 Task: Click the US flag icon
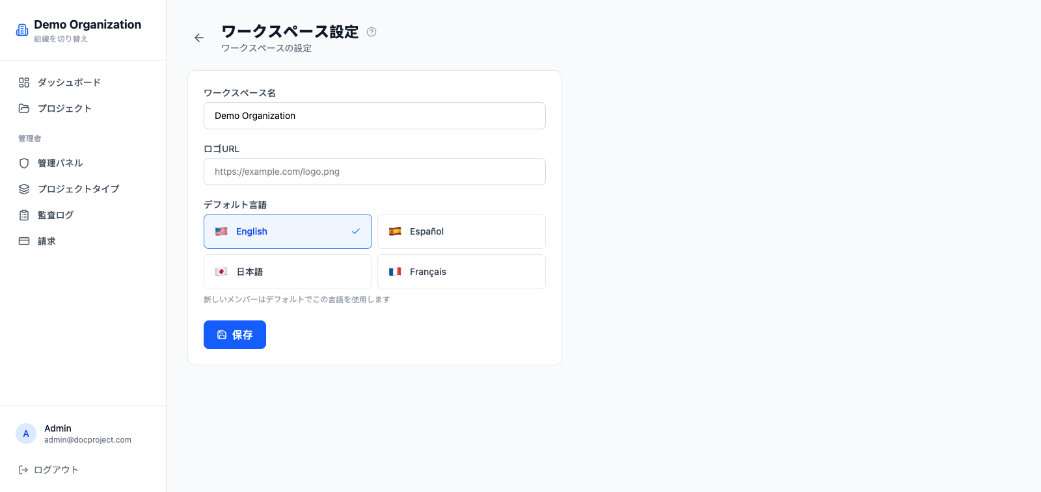221,231
